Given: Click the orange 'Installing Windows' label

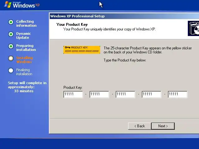Looking at the screenshot, I should click(25, 60).
